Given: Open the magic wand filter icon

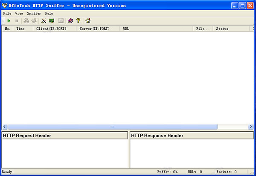Looking at the screenshot, I should 44,21.
